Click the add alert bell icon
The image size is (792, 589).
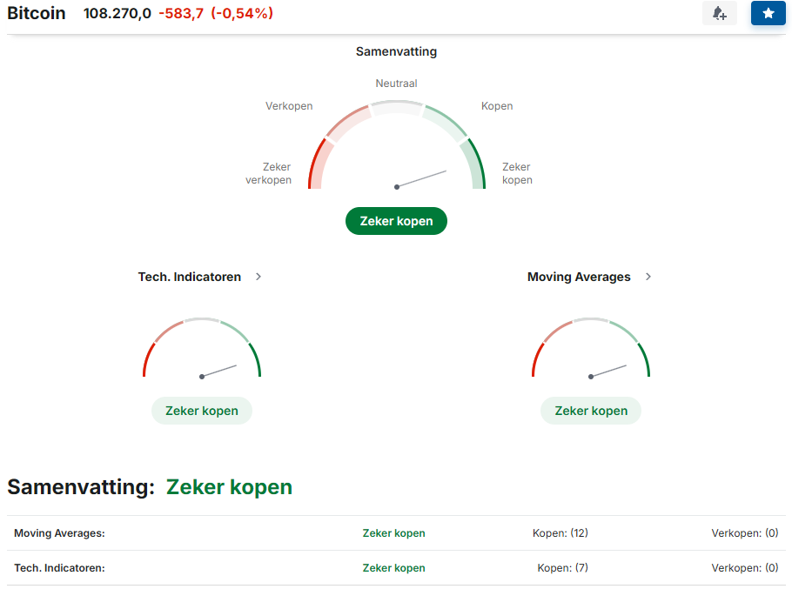click(x=719, y=13)
